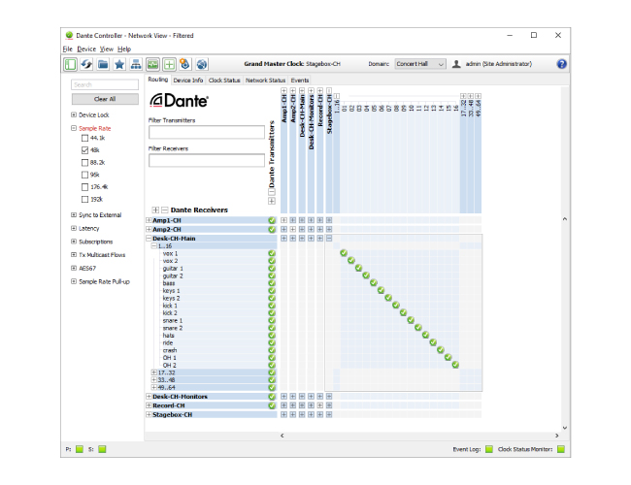Check the 96k sample rate filter
This screenshot has height=485, width=631.
[84, 175]
